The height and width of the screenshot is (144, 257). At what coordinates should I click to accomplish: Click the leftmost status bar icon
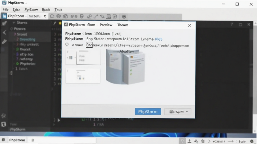pos(3,140)
